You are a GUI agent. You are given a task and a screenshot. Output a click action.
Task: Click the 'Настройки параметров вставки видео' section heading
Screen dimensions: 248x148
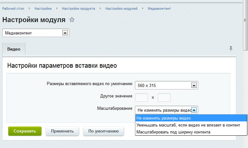pos(62,65)
